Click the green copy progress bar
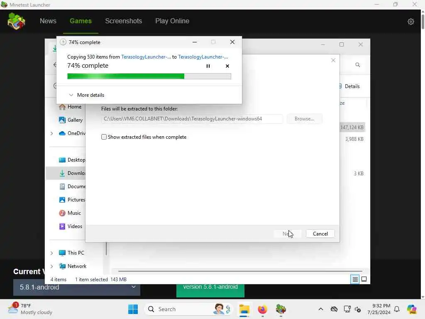Image resolution: width=425 pixels, height=319 pixels. (x=149, y=76)
